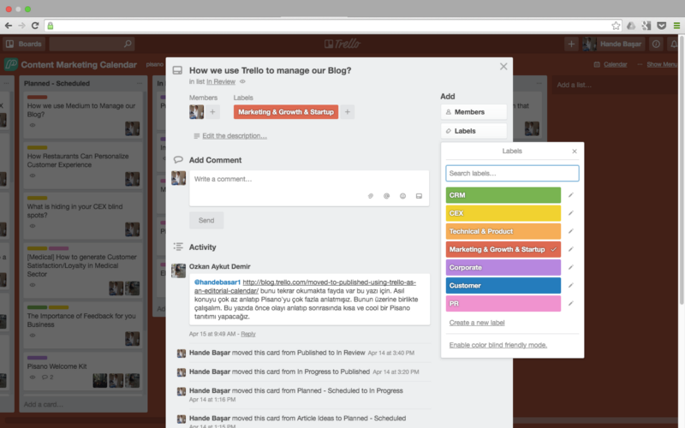Open the Pocket extension icon
The image size is (685, 428).
pos(662,26)
